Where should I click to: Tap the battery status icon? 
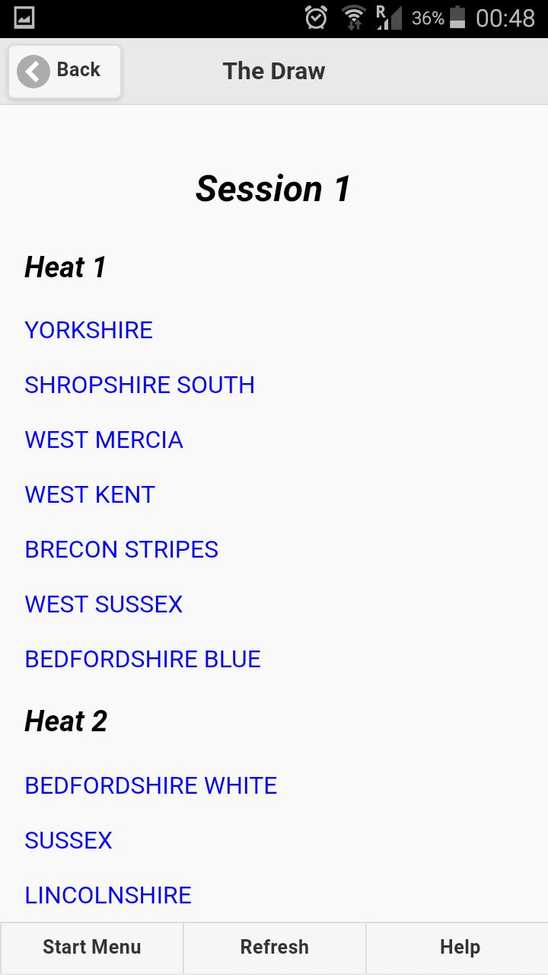coord(457,18)
